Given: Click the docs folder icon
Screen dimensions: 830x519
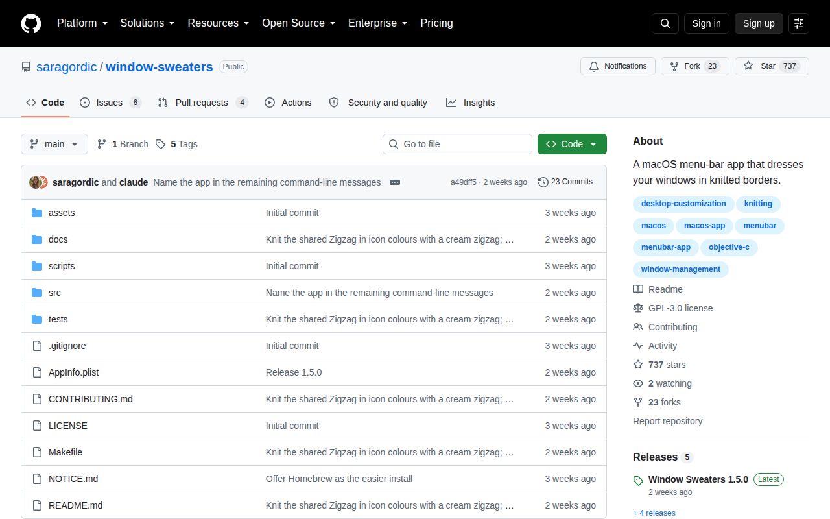Looking at the screenshot, I should click(37, 239).
